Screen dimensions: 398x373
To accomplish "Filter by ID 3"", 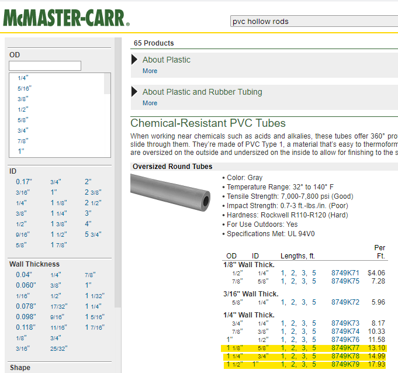I will (88, 213).
